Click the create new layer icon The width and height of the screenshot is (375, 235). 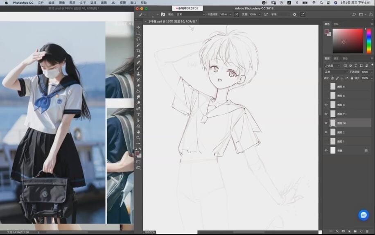pos(361,231)
